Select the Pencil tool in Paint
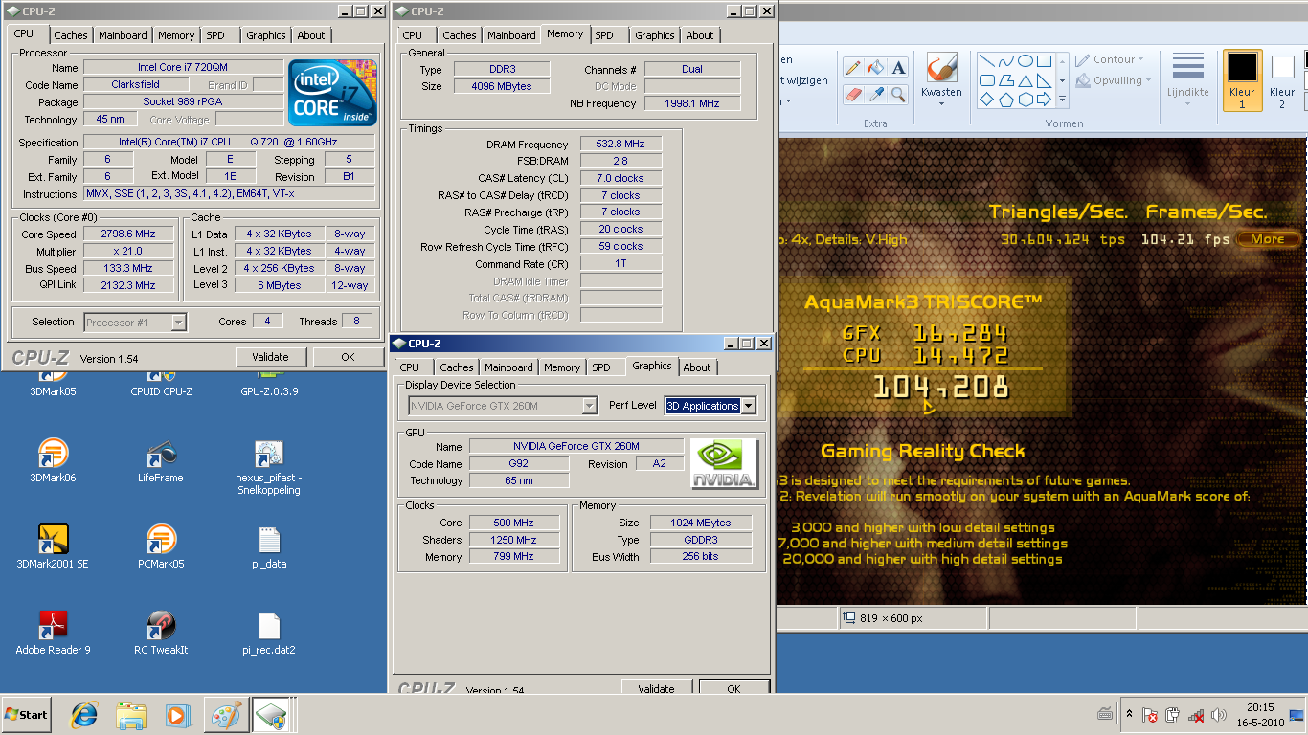 853,68
